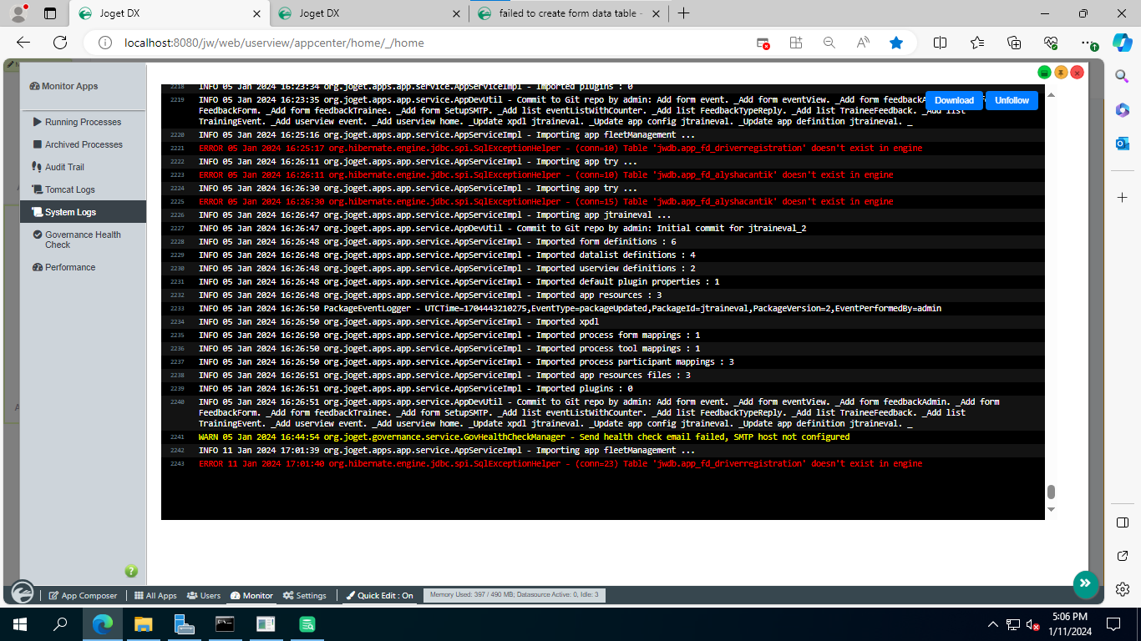Screen dimensions: 1141x641
Task: Go back in browser history
Action: [x=23, y=43]
